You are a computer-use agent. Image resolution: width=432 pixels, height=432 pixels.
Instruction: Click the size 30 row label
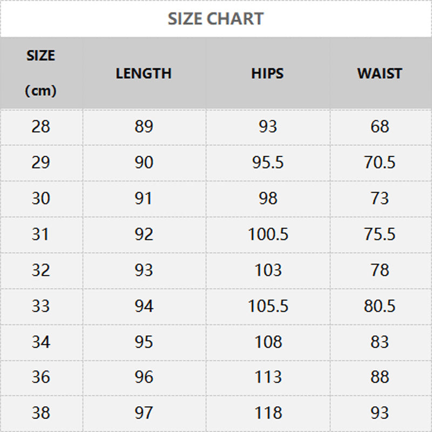[x=41, y=198]
